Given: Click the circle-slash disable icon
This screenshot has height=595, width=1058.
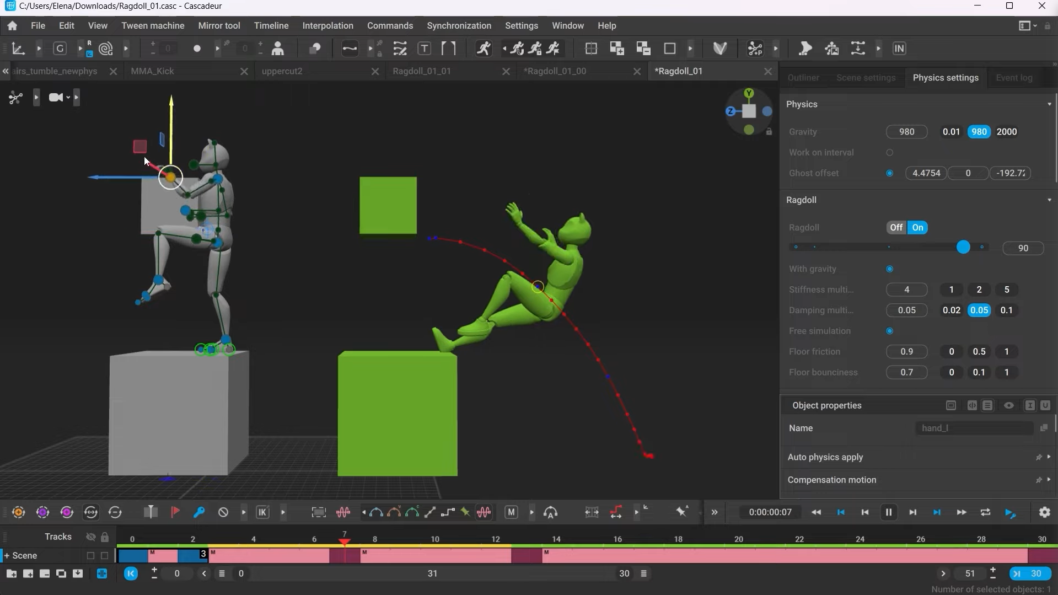Looking at the screenshot, I should click(x=223, y=512).
